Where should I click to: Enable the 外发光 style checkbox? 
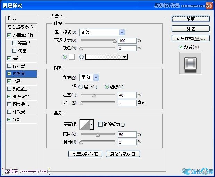click(x=9, y=112)
